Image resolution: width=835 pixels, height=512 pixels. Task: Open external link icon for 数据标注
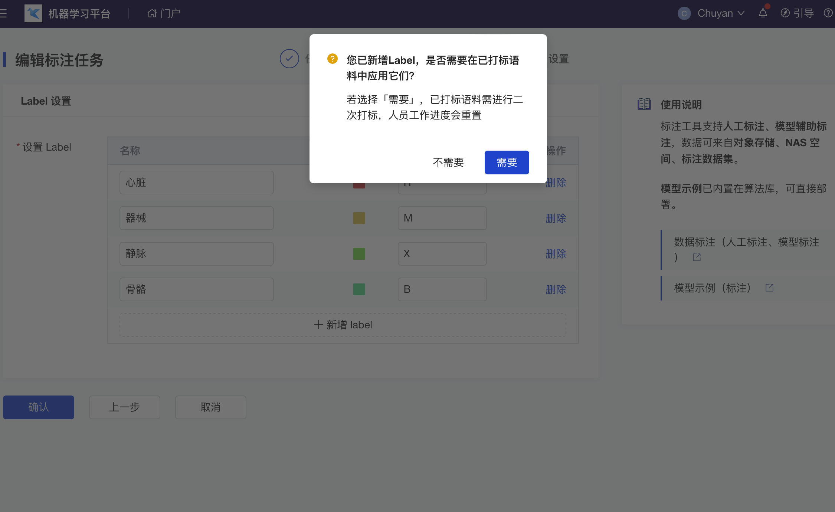[x=697, y=257]
